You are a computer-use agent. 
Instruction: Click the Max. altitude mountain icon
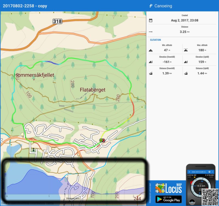tap(186, 50)
